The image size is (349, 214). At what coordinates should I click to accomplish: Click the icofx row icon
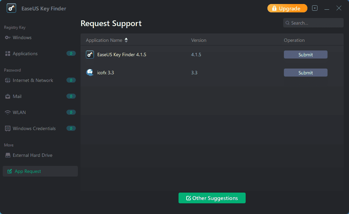click(90, 73)
